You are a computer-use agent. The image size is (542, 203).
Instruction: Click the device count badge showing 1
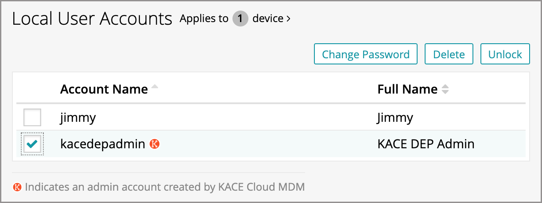point(240,19)
